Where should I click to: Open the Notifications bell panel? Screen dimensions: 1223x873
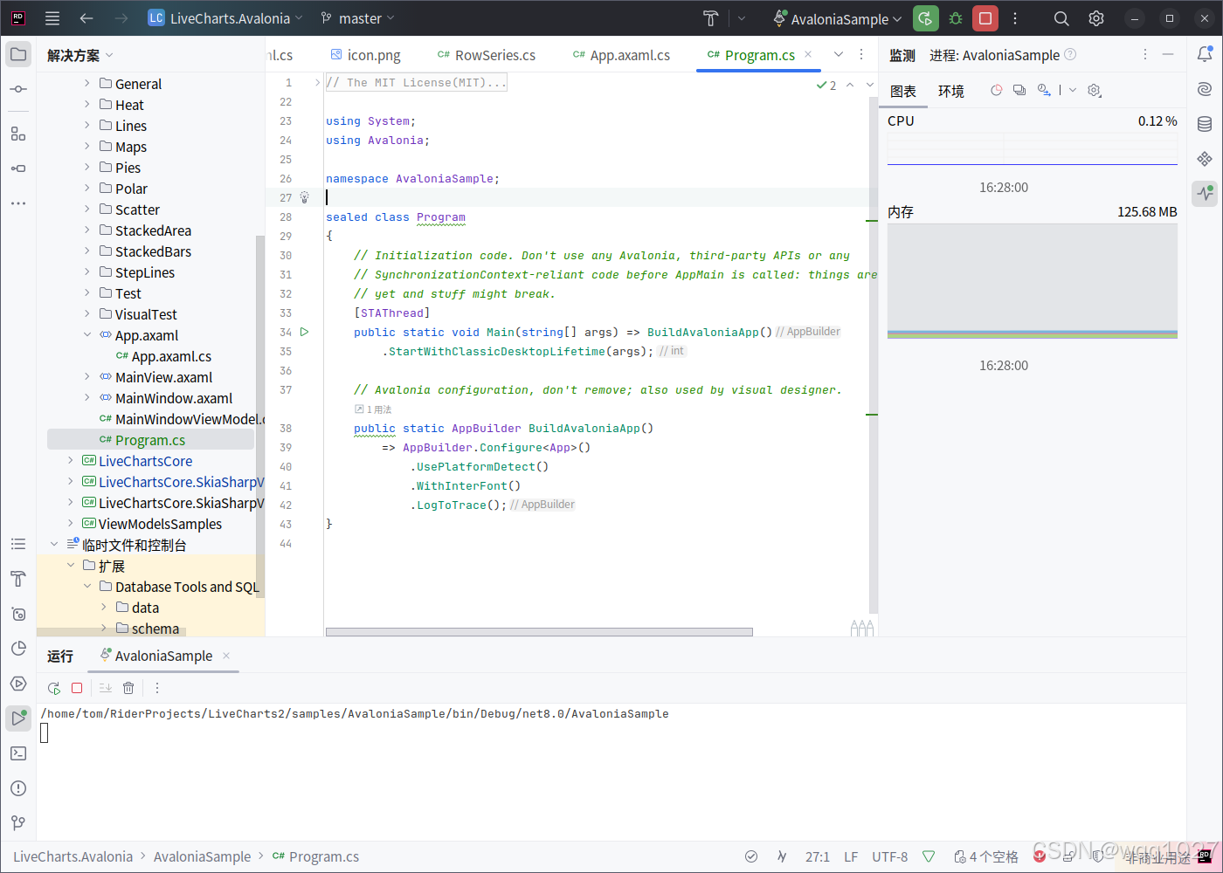[1205, 54]
